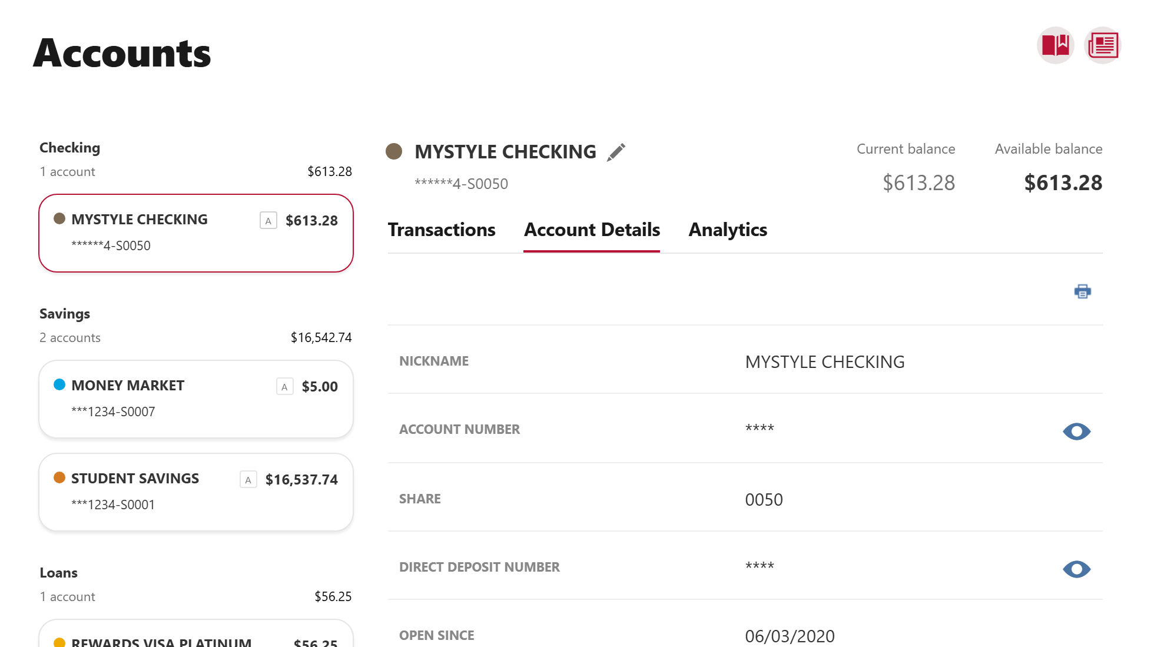The width and height of the screenshot is (1154, 647).
Task: Click the brown dot in the MYSTYLE CHECKING sidebar card
Action: point(59,218)
